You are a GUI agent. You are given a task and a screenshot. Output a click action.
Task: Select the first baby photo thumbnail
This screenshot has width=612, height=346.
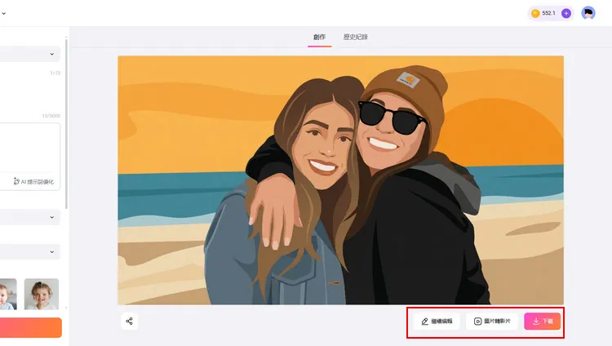click(7, 294)
